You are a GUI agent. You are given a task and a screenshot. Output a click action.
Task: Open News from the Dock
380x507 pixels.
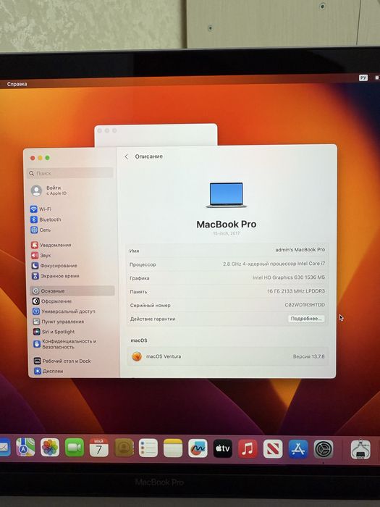273,449
